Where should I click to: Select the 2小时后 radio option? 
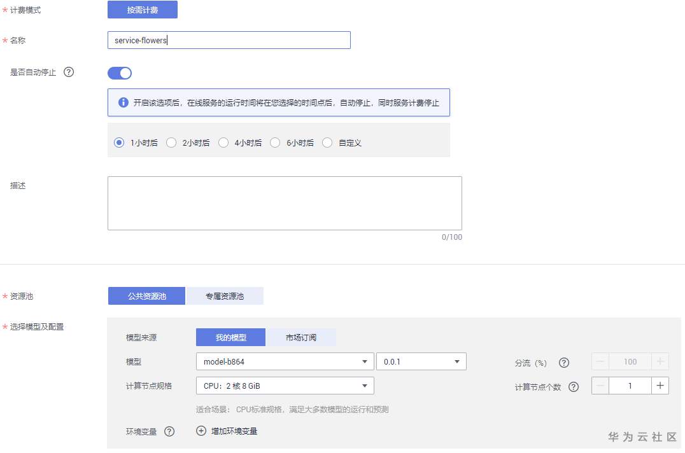tap(171, 143)
